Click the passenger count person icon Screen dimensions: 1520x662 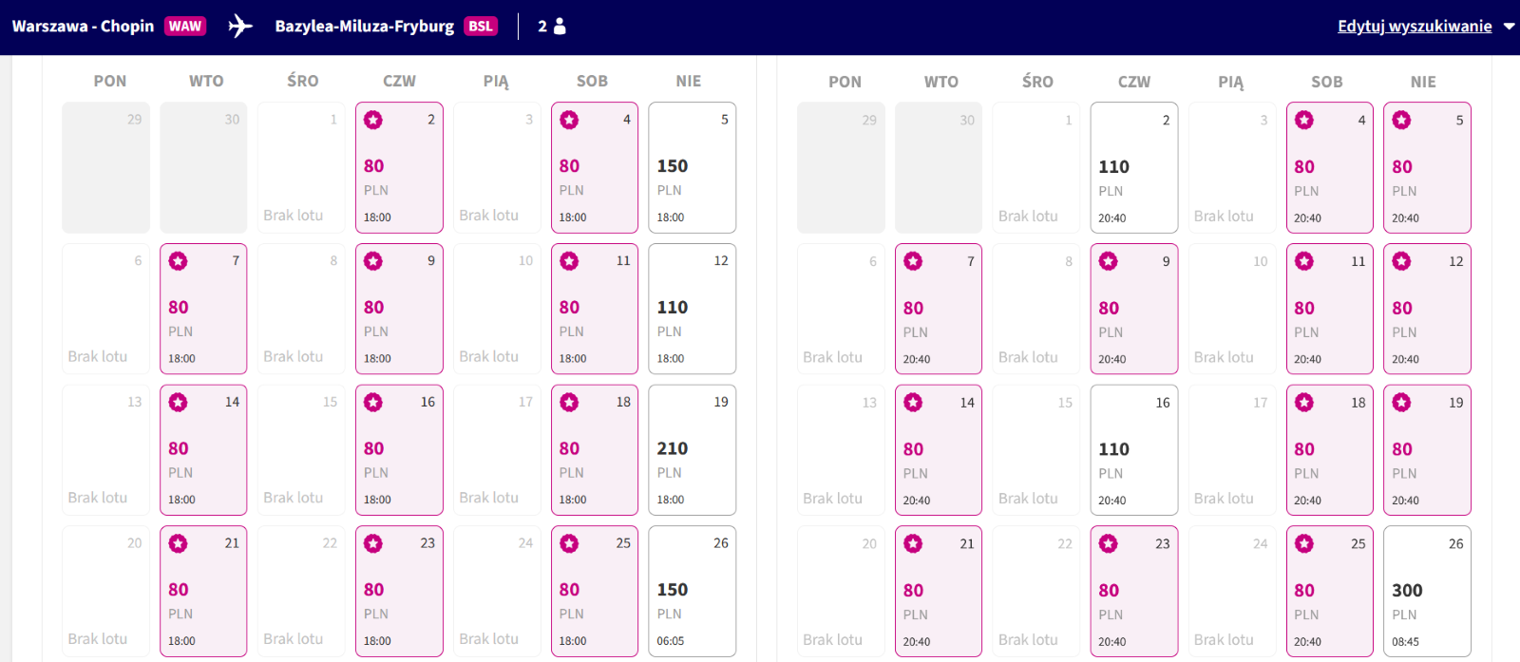560,26
